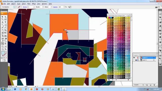162x91 pixels.
Task: Open the Brush dropdown
Action: [43, 7]
